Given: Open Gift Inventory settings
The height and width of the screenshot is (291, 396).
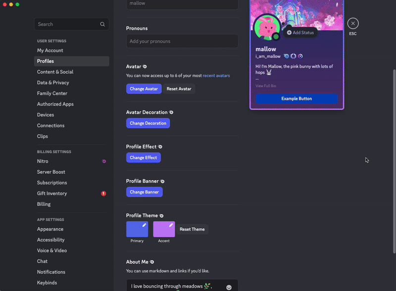Looking at the screenshot, I should 72,194.
